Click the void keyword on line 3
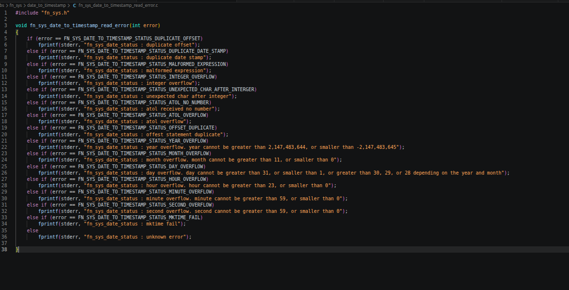This screenshot has height=290, width=569. click(21, 25)
